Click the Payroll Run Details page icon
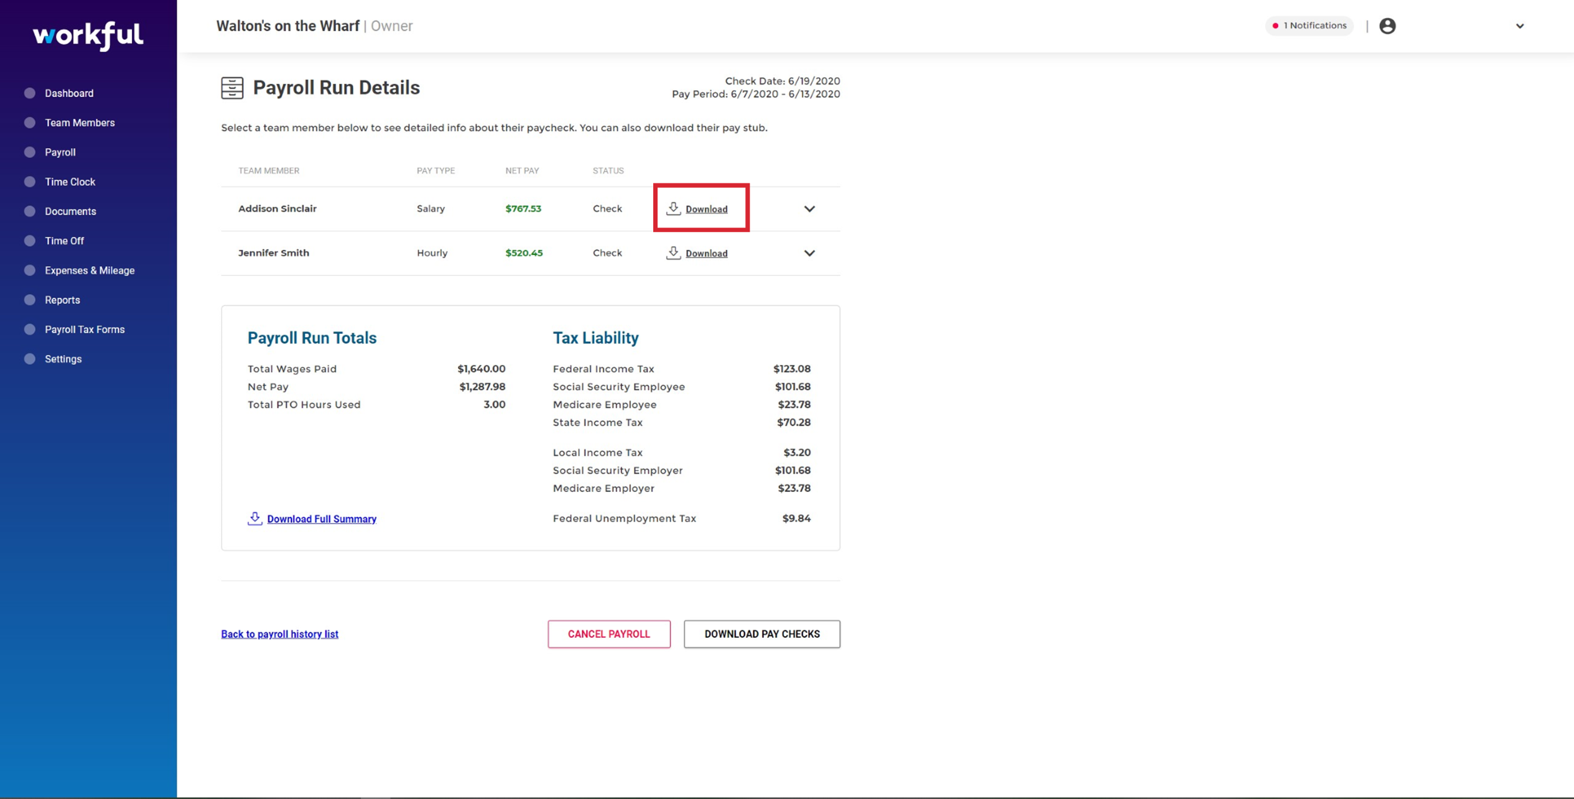The height and width of the screenshot is (799, 1574). (232, 88)
